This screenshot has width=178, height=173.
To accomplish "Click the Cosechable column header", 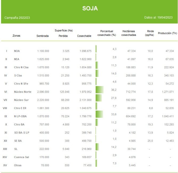I will (x=84, y=36).
